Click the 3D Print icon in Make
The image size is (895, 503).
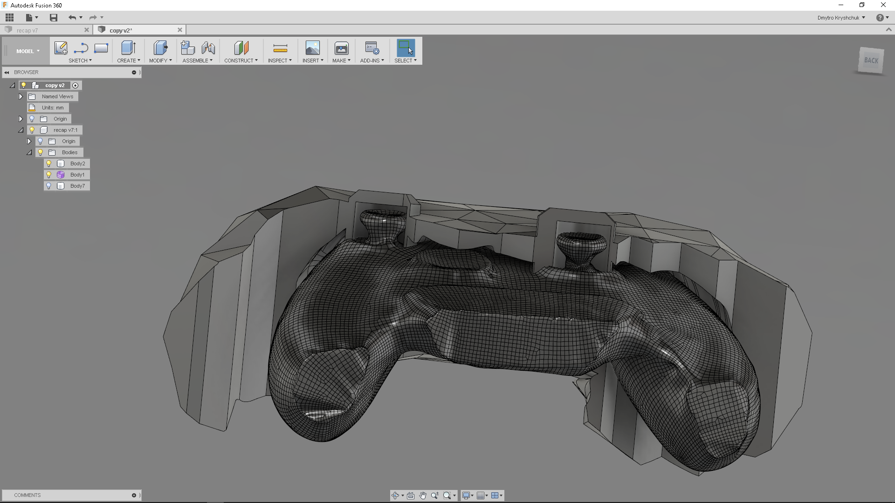(341, 48)
